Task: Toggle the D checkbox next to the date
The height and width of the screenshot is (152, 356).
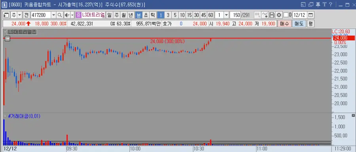Action: (286, 15)
